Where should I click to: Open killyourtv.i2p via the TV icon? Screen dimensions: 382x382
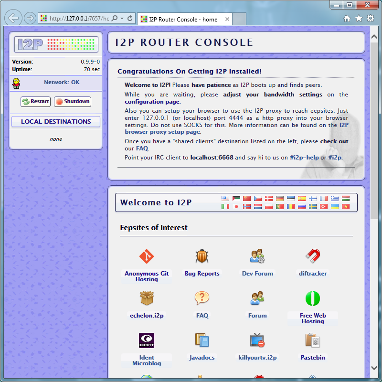(257, 340)
